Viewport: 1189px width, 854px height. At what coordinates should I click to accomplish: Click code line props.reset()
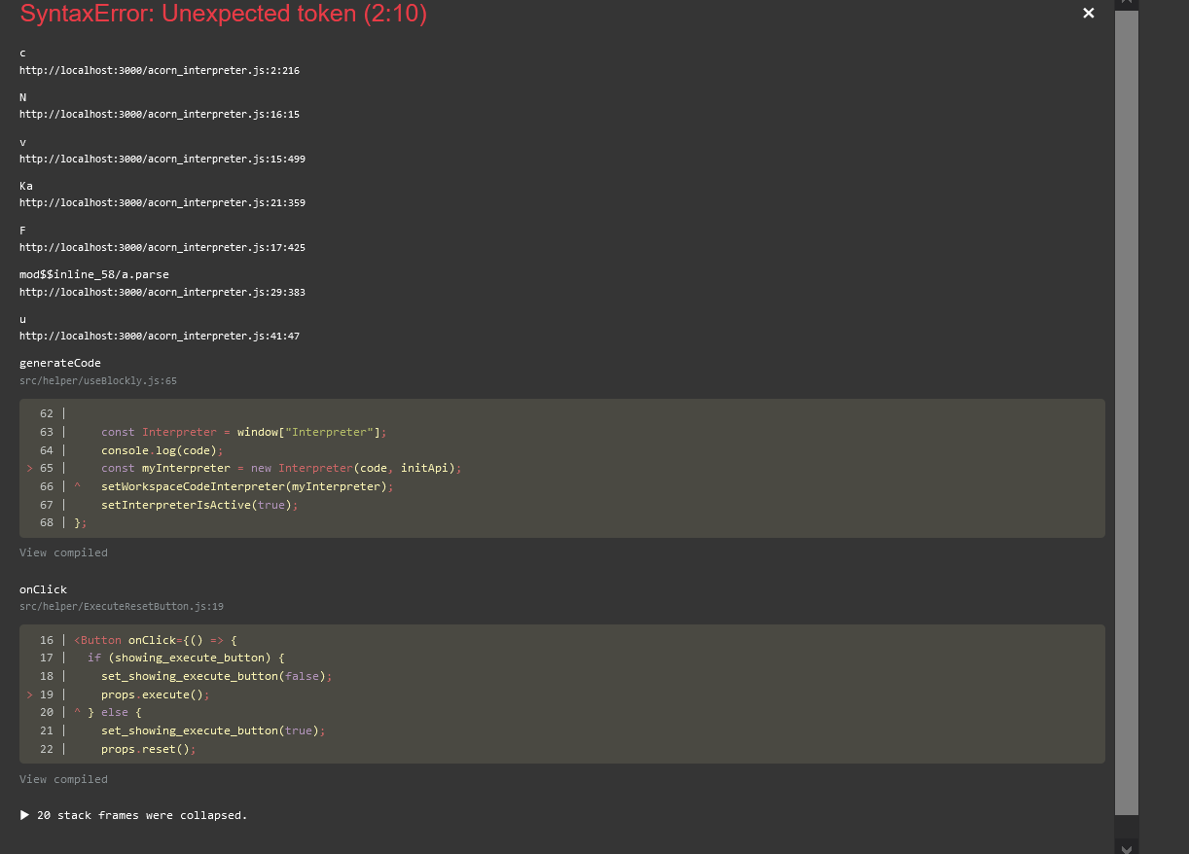[x=149, y=749]
